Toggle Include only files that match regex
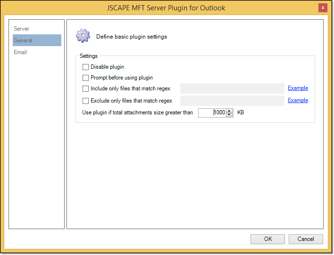The width and height of the screenshot is (334, 255). point(85,88)
